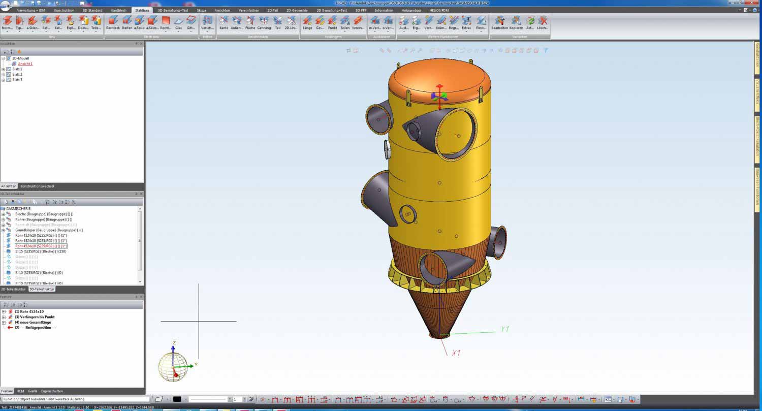
Task: Click the command prompt input field
Action: click(x=75, y=399)
